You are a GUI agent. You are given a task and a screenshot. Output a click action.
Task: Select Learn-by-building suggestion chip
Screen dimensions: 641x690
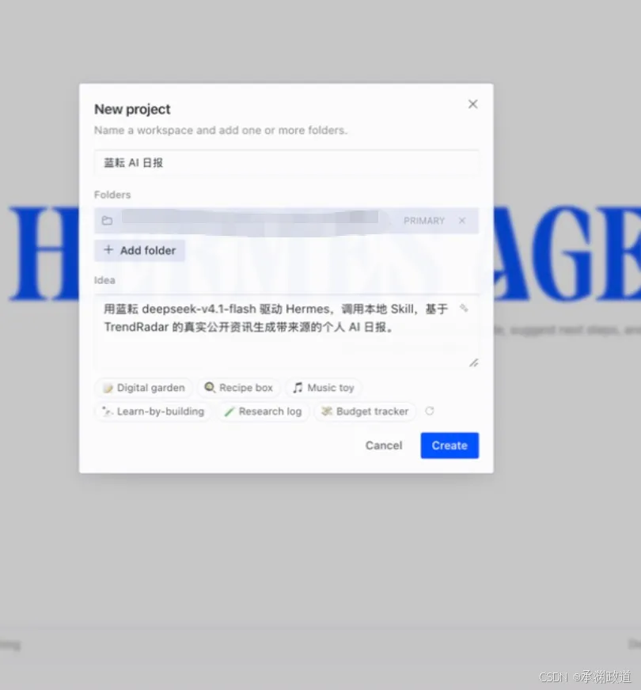[x=153, y=411]
